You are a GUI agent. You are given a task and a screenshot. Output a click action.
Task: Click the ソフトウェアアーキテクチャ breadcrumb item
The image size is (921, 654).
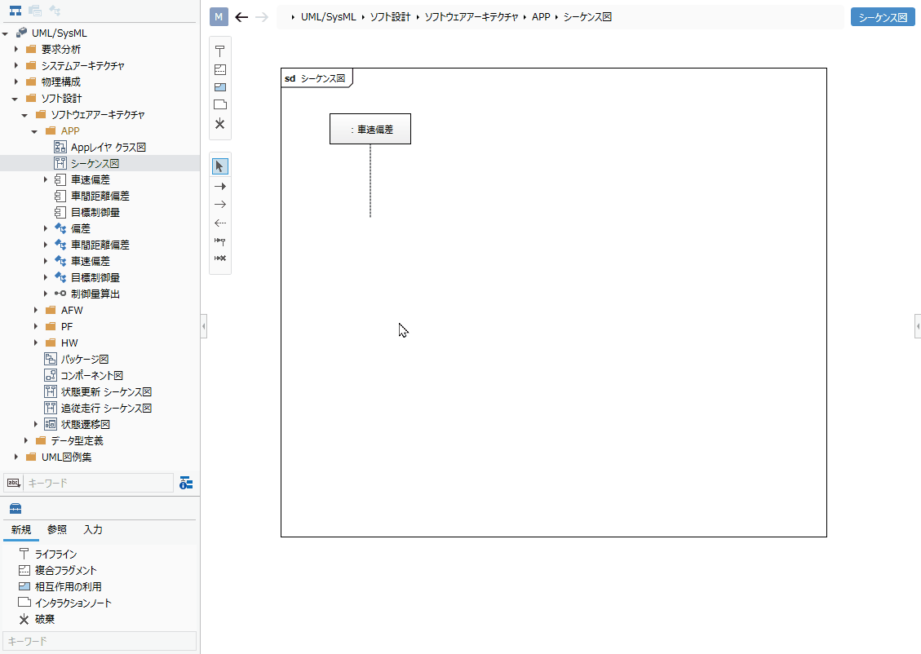pos(471,17)
